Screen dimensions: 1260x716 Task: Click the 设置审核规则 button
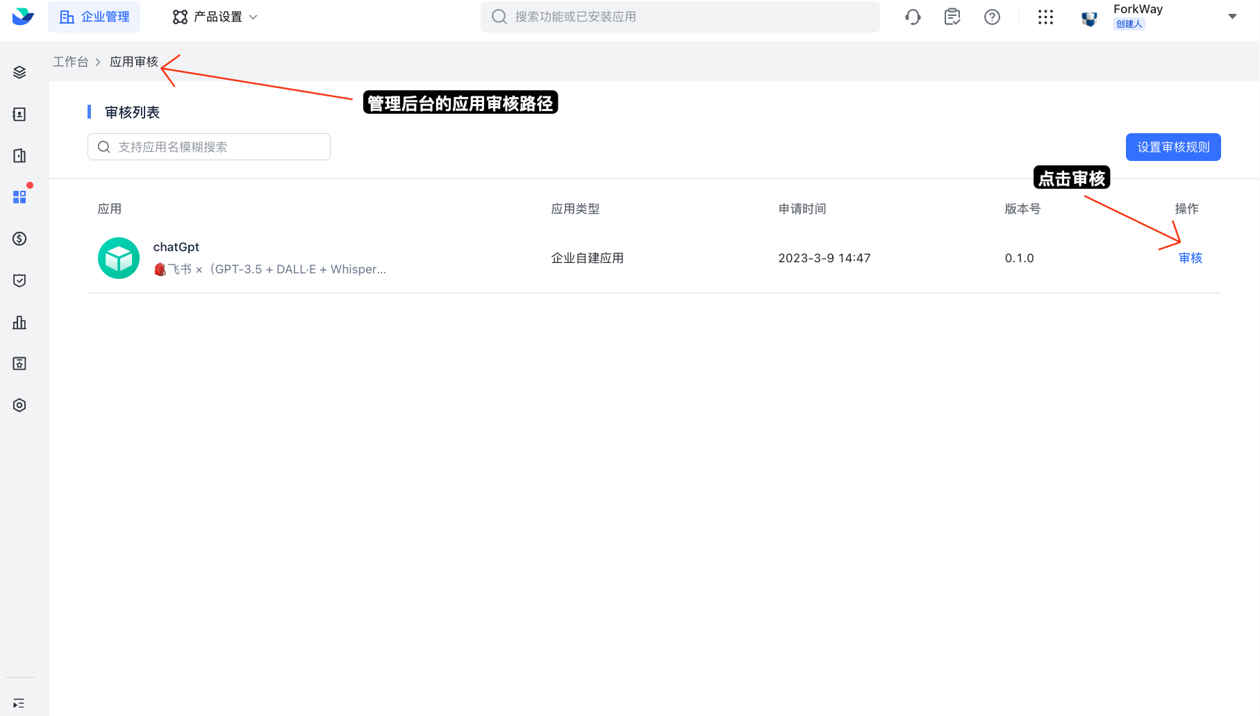point(1173,147)
